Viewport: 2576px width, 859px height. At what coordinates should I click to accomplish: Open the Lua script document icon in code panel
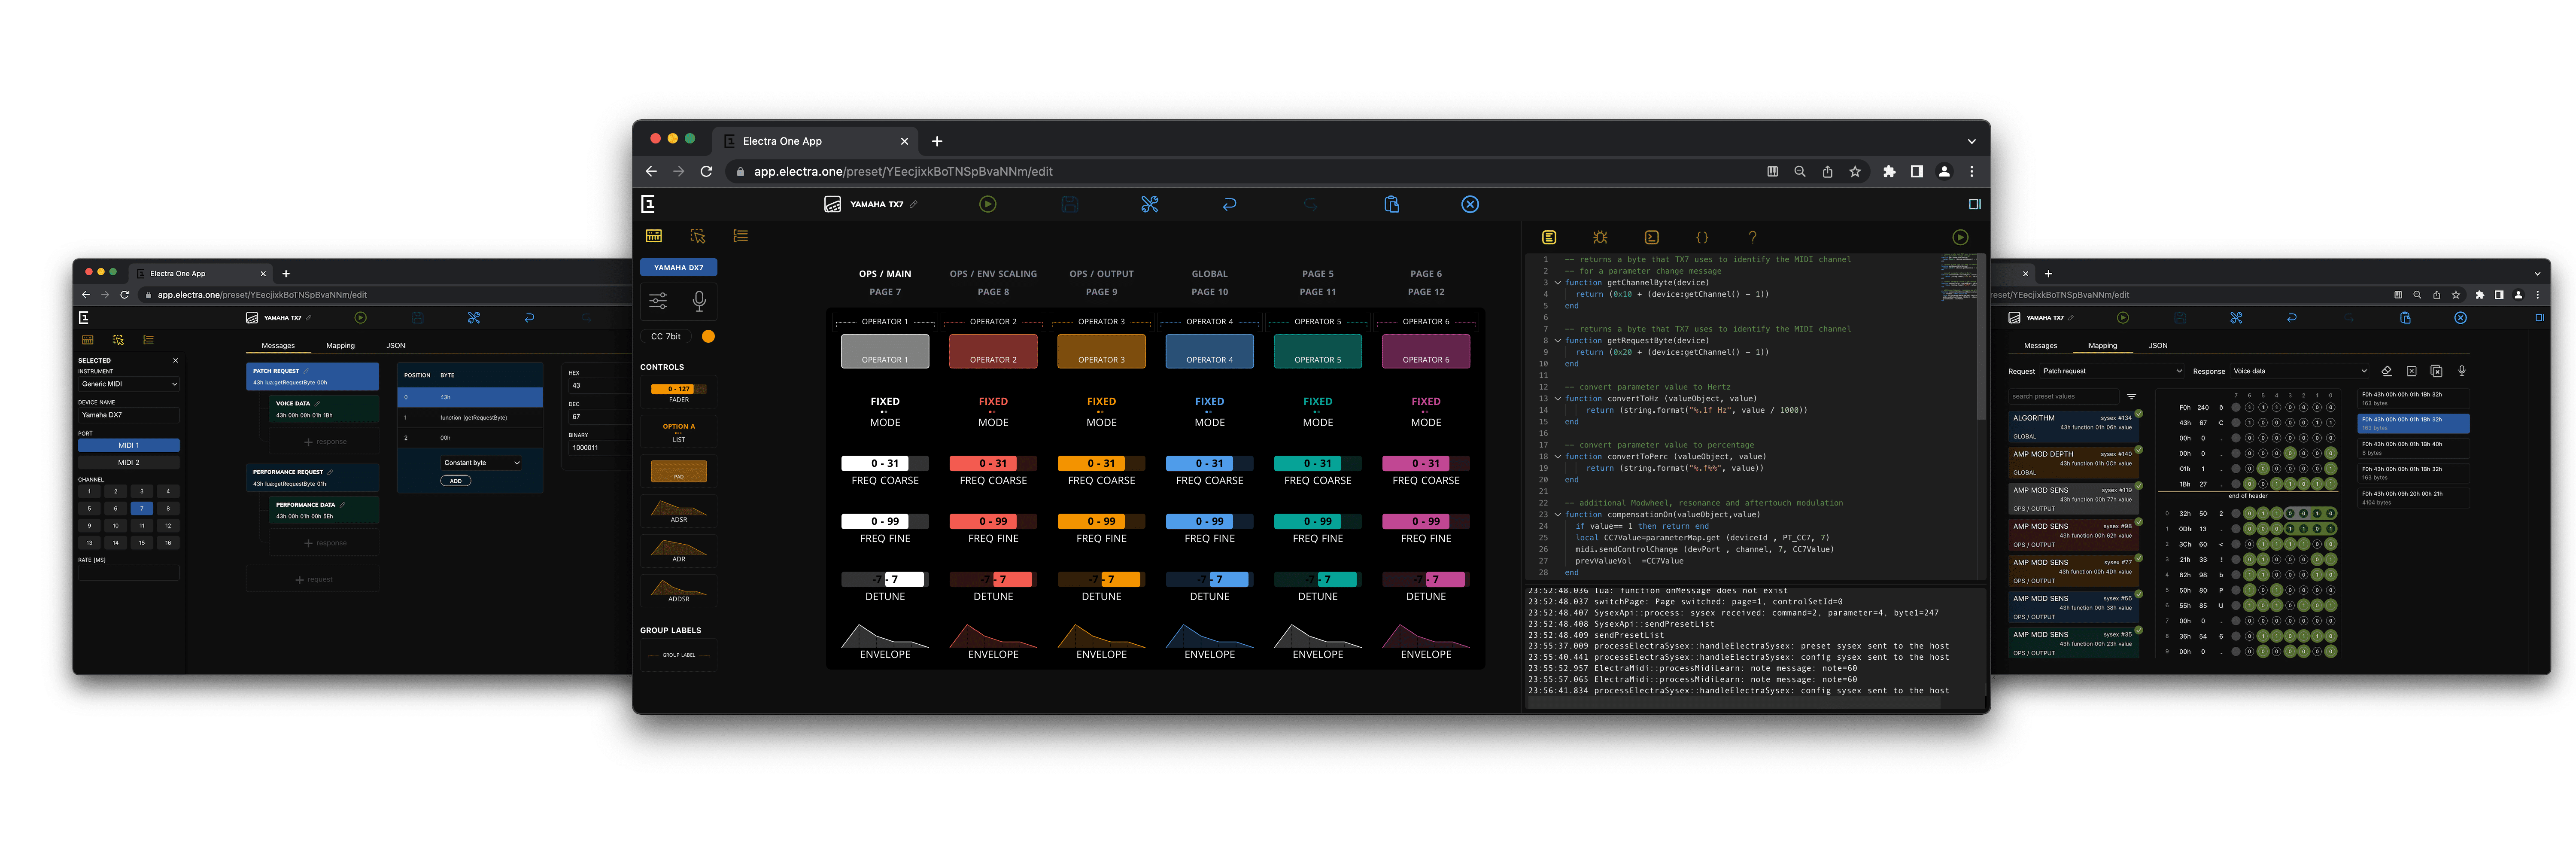[1549, 237]
